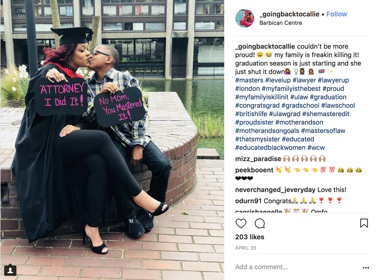Open #educatedblackwomen hashtag
The image size is (380, 280).
pyautogui.click(x=270, y=147)
